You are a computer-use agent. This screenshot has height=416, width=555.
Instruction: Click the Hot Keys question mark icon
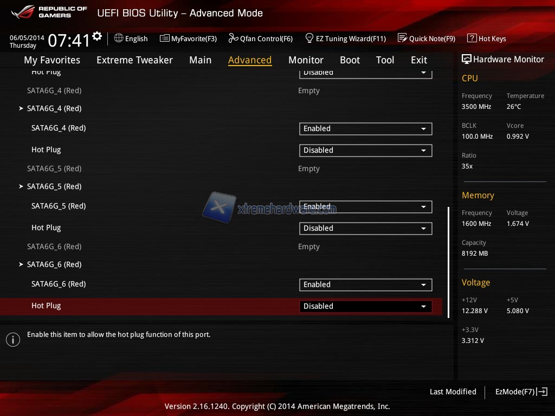[x=472, y=38]
